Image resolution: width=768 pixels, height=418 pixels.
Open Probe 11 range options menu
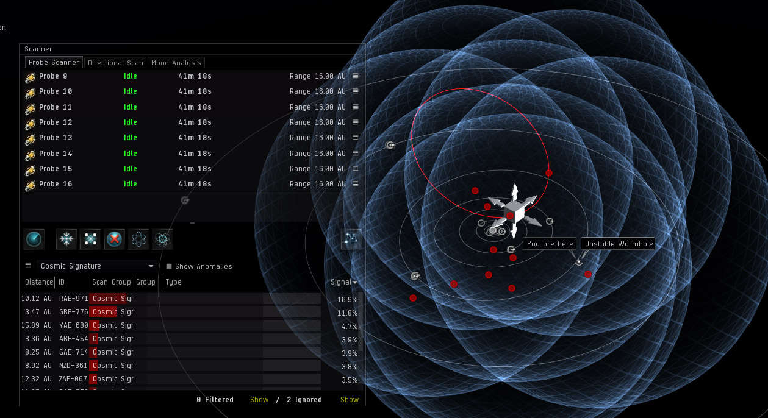pos(356,107)
